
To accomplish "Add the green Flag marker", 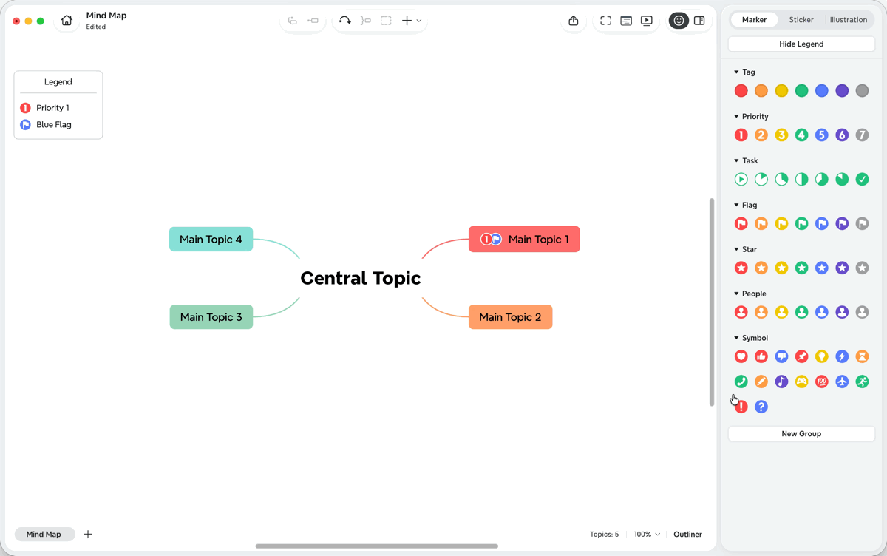I will pyautogui.click(x=801, y=223).
